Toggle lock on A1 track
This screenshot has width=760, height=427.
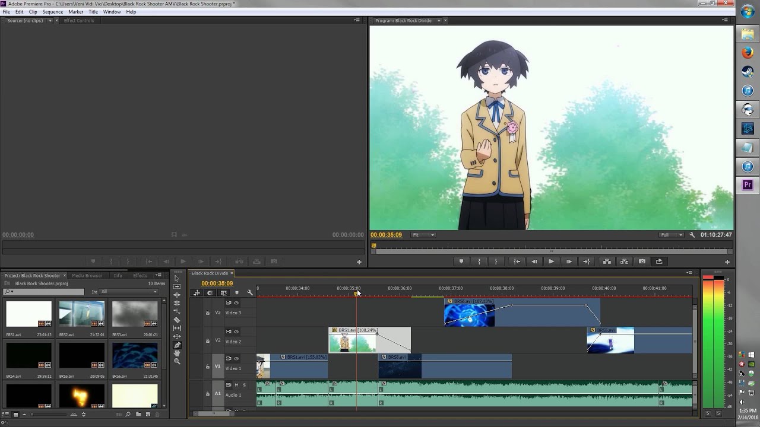click(x=207, y=394)
